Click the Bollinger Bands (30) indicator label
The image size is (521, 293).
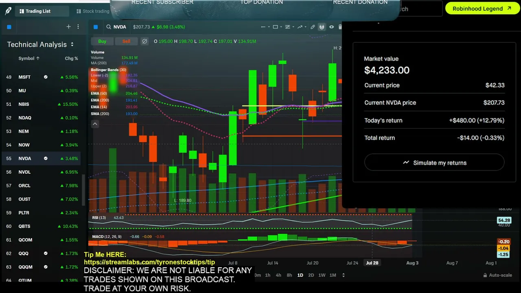(108, 70)
